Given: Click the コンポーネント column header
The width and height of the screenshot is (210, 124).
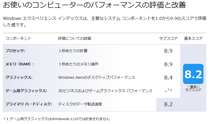Looking at the screenshot, I should point(18,38).
